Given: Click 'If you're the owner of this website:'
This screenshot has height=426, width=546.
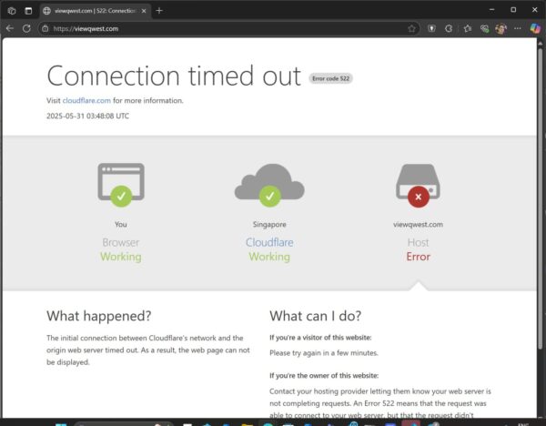Looking at the screenshot, I should click(x=324, y=376).
